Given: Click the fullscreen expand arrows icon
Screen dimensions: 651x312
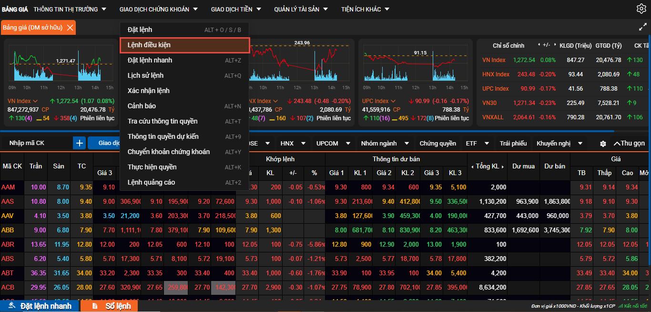Looking at the screenshot, I should point(642,28).
